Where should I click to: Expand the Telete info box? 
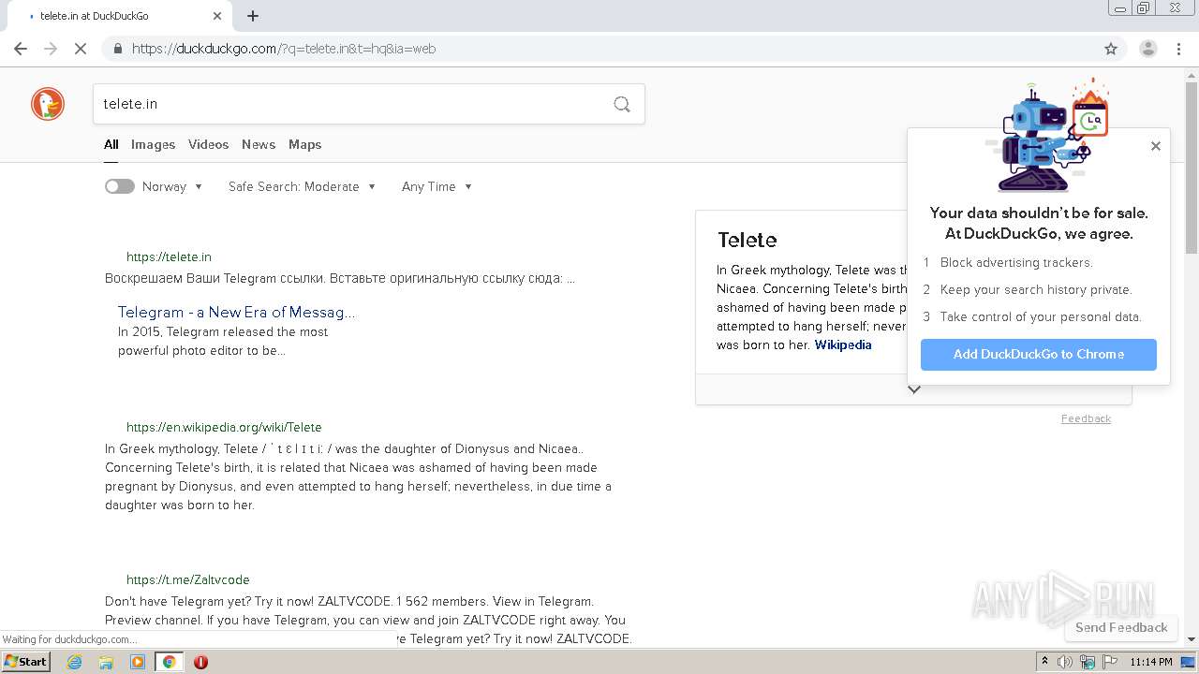pos(913,389)
